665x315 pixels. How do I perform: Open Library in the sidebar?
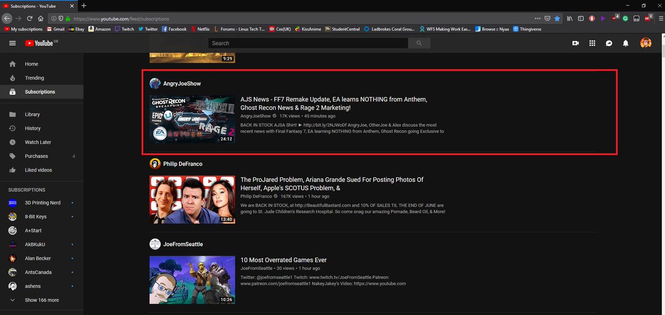pos(42,115)
